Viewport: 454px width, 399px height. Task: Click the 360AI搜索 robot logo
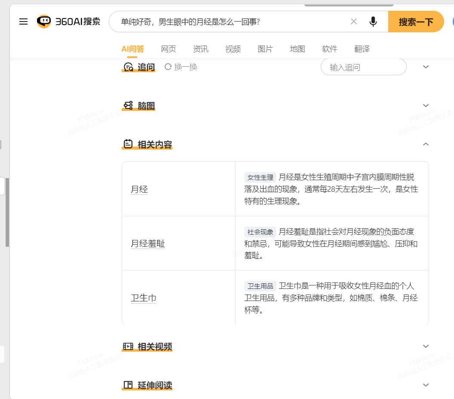pyautogui.click(x=44, y=21)
